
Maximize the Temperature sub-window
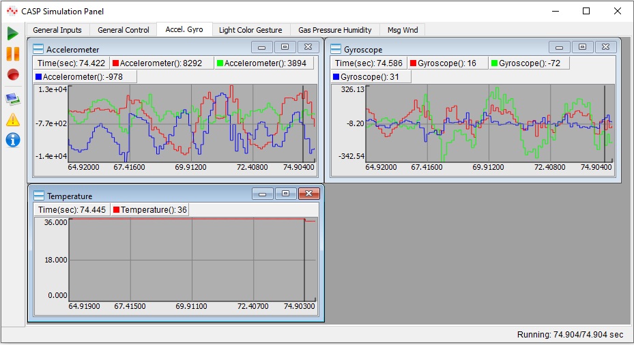(x=285, y=194)
